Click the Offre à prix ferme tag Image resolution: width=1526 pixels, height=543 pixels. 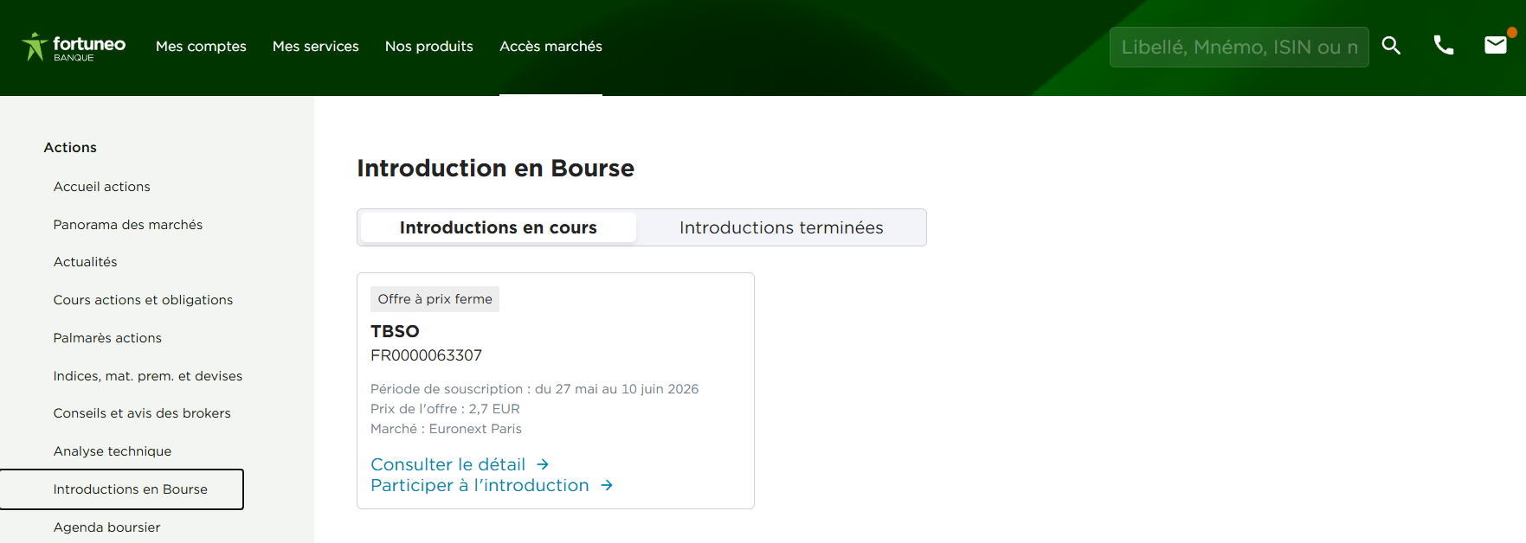click(x=435, y=299)
